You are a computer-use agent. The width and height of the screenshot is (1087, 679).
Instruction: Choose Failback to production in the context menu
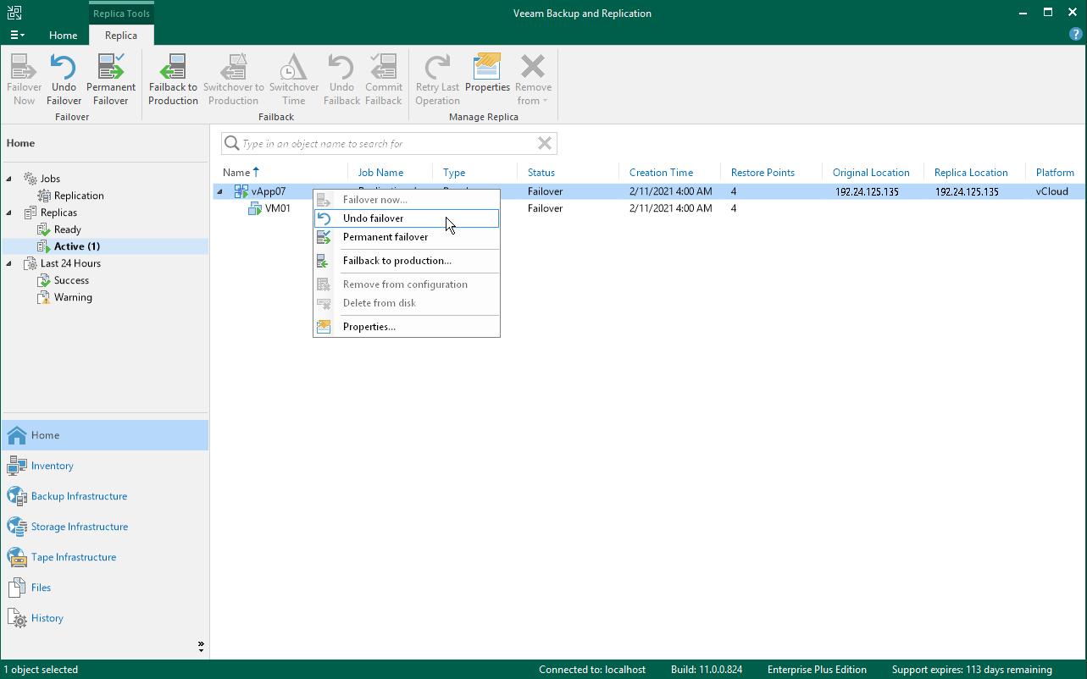(407, 261)
